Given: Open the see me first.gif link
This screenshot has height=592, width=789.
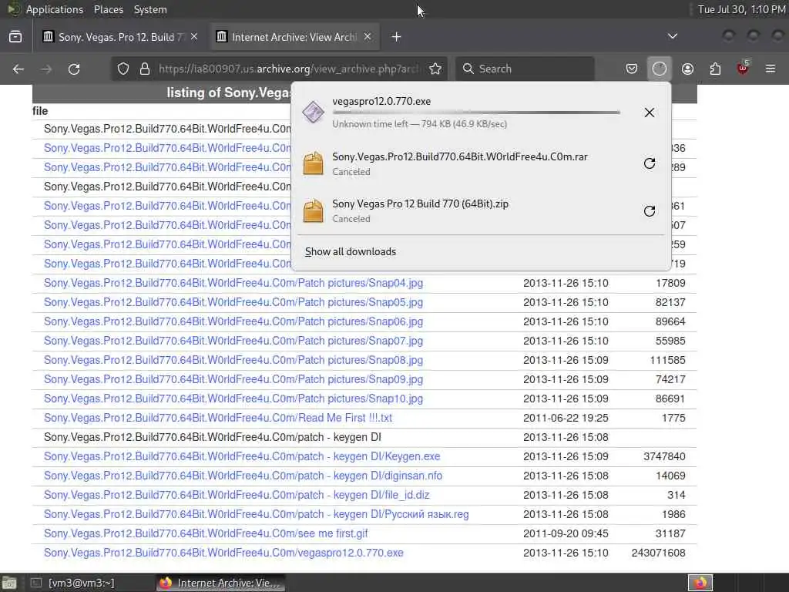Looking at the screenshot, I should [206, 533].
